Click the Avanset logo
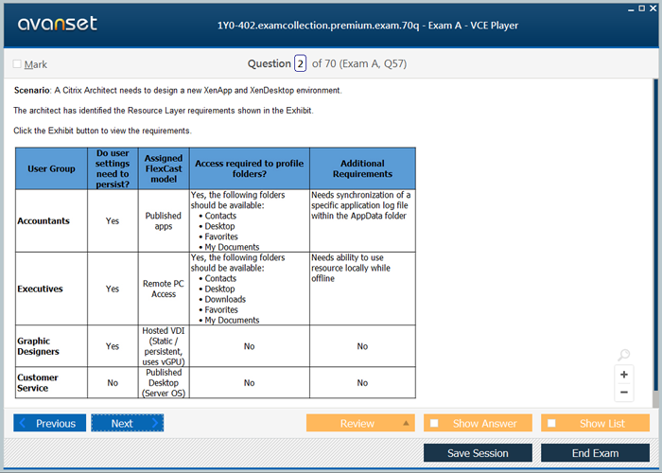 click(57, 24)
